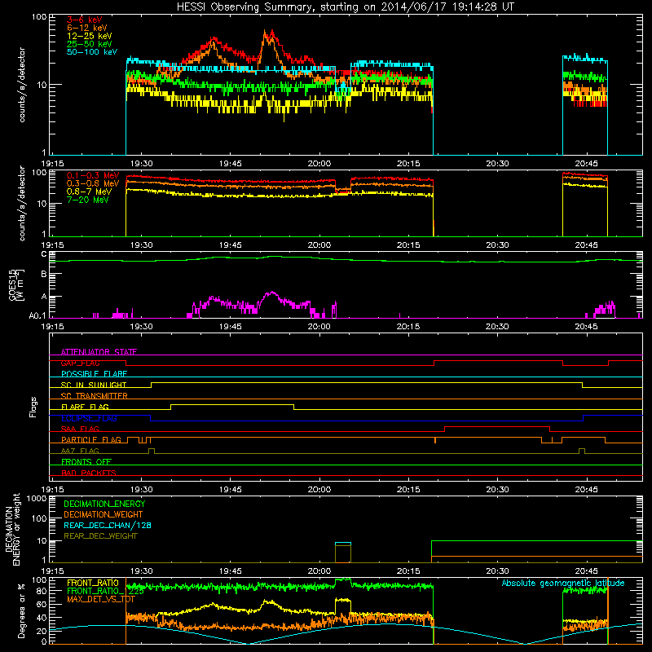Select the SAA_FLAG label
The height and width of the screenshot is (652, 652).
80,429
